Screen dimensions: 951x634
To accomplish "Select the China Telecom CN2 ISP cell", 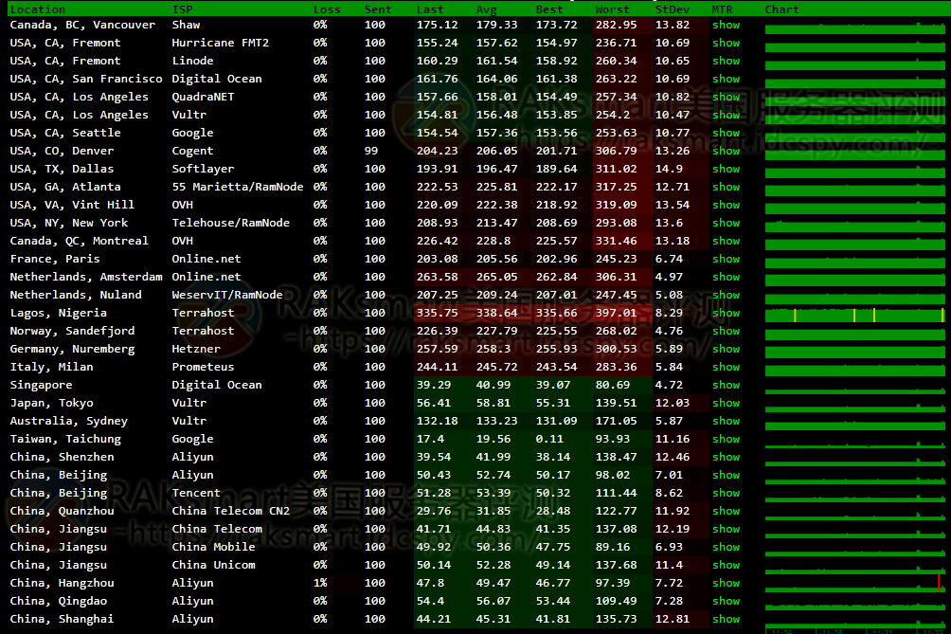I will pos(230,511).
